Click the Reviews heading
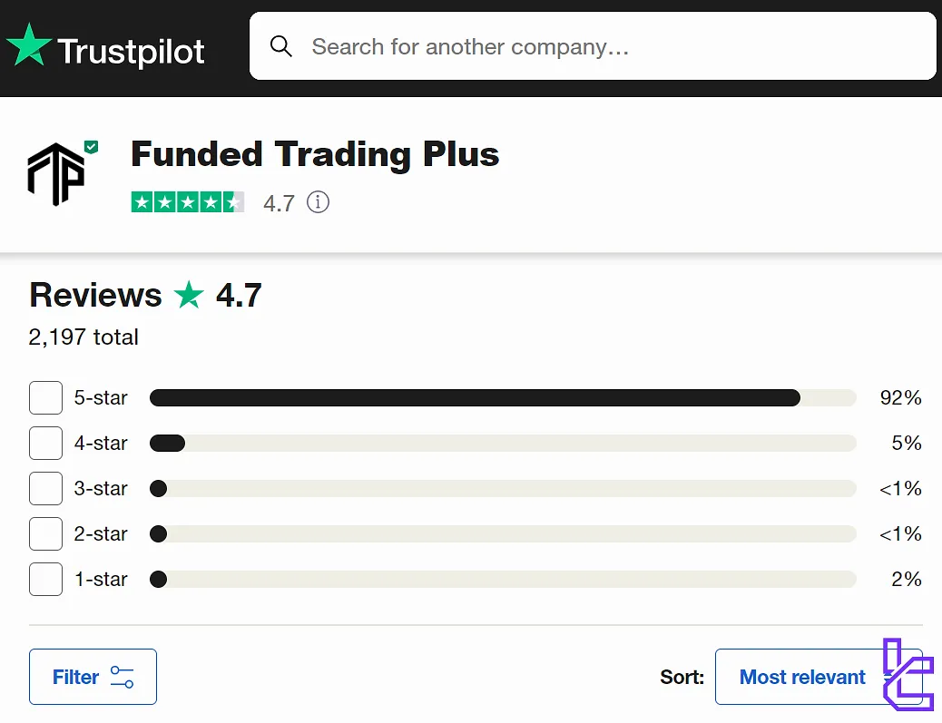 94,296
